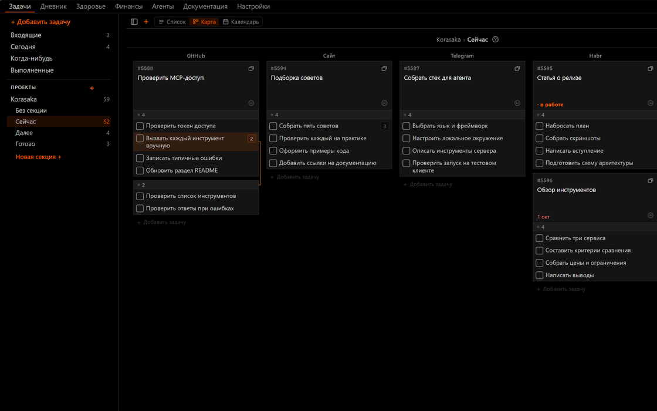Switch to the Карта view
Screen dimensions: 657x411
coord(205,22)
